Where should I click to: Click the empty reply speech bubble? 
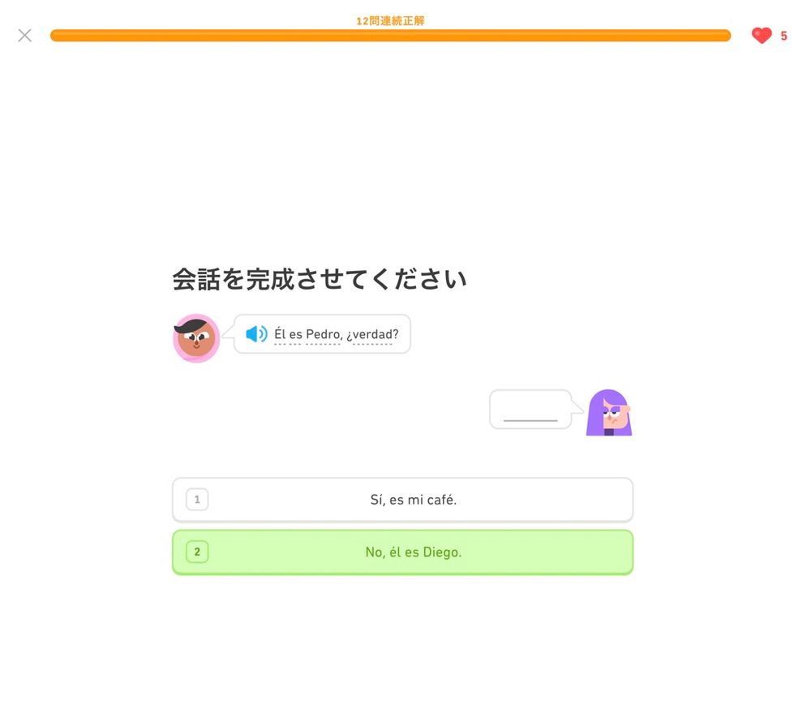tap(530, 410)
